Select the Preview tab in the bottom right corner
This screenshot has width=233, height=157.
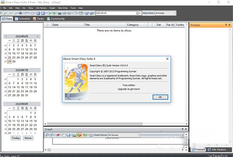198,149
